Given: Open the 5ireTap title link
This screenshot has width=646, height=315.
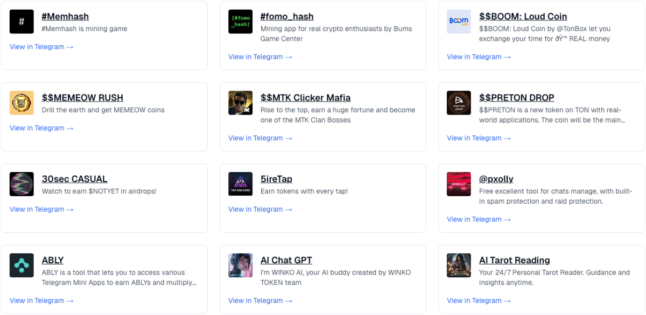Looking at the screenshot, I should (276, 179).
